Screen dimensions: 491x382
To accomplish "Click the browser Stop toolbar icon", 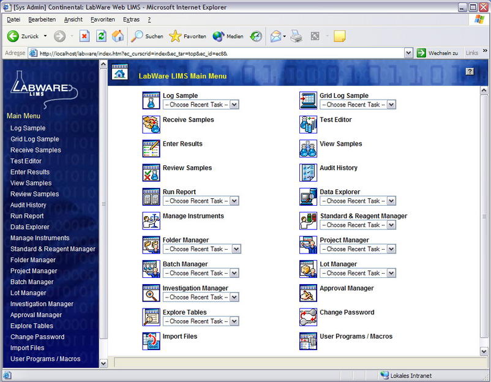I will click(x=84, y=36).
